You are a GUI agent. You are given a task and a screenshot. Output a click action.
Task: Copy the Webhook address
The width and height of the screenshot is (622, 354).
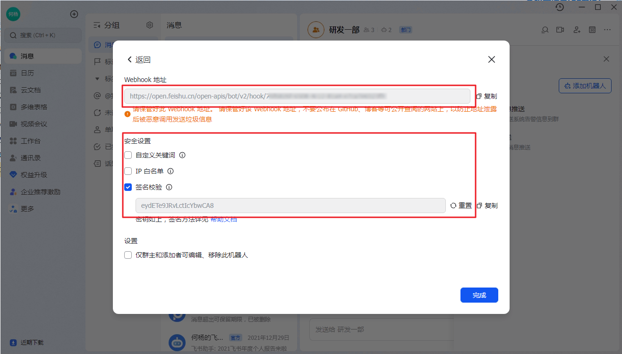[486, 96]
